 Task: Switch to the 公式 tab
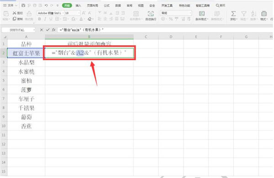pos(106,5)
